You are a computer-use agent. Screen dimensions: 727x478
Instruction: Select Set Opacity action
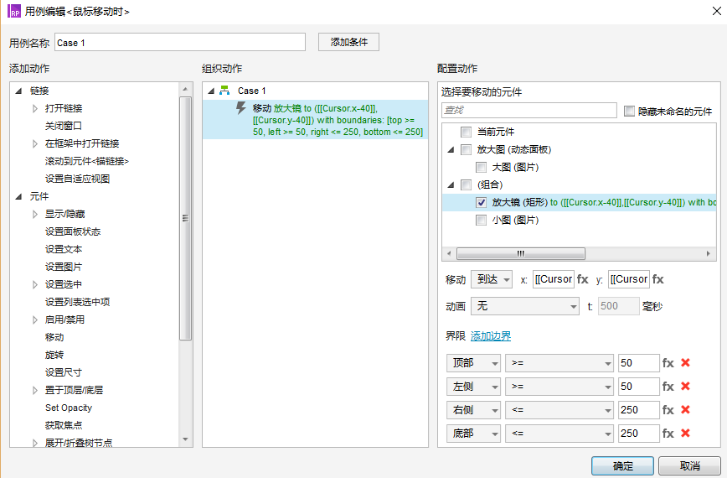click(x=69, y=408)
